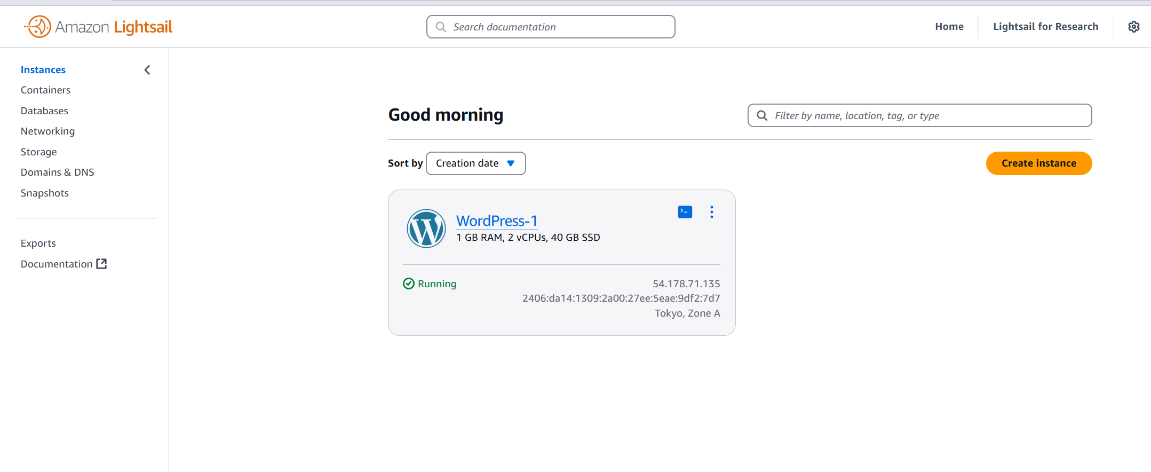
Task: Click the magnifier icon in Search documentation
Action: pos(441,27)
